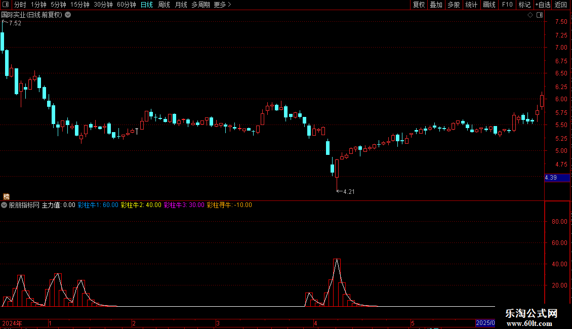Select the 30分钟 period tab

(x=103, y=5)
